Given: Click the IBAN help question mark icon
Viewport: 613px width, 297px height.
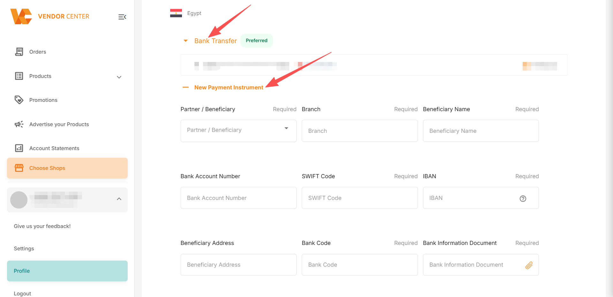Looking at the screenshot, I should click(x=523, y=199).
